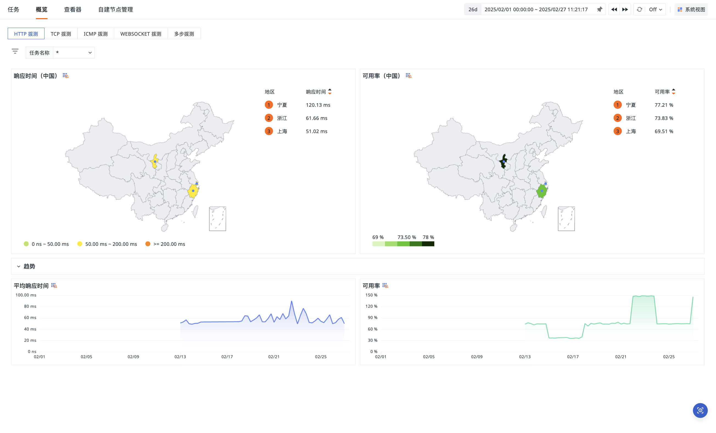Open the 任务名称 dropdown
The width and height of the screenshot is (716, 433).
pyautogui.click(x=74, y=53)
